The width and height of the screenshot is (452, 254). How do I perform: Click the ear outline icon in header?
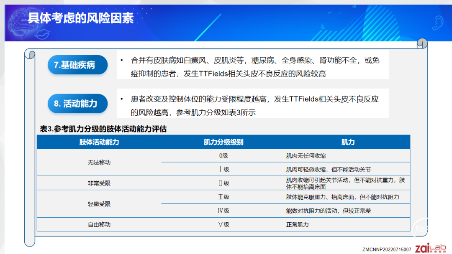click(438, 23)
